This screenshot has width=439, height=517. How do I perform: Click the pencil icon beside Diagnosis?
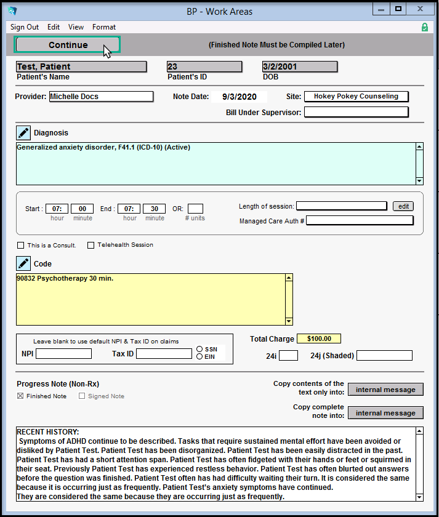[23, 133]
